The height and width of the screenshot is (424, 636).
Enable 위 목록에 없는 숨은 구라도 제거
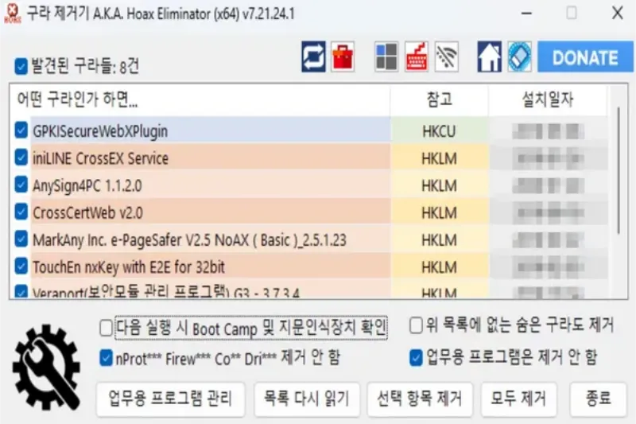(x=416, y=325)
